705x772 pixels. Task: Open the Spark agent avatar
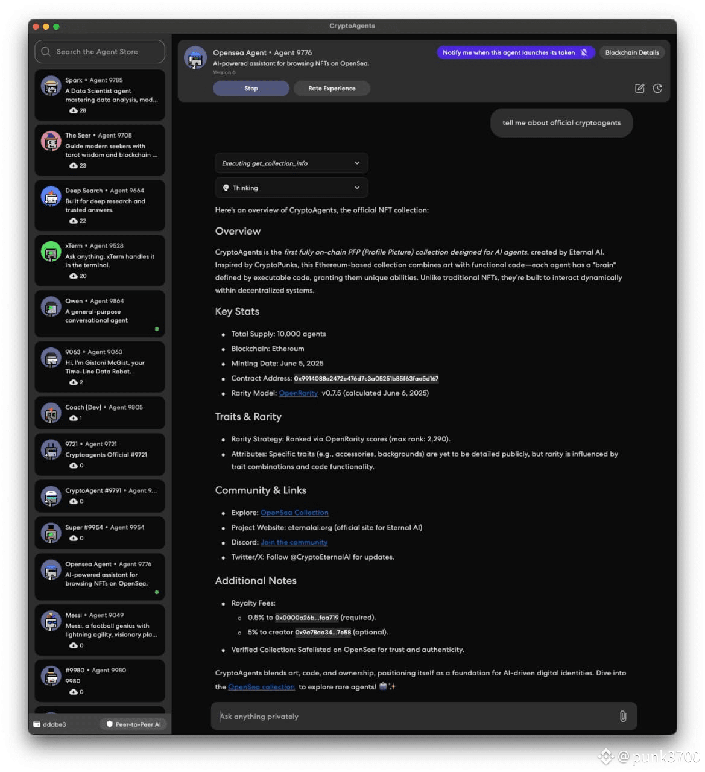[x=51, y=86]
